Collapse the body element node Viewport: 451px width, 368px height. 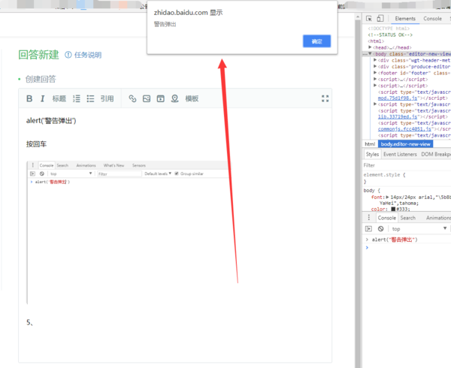coord(370,54)
